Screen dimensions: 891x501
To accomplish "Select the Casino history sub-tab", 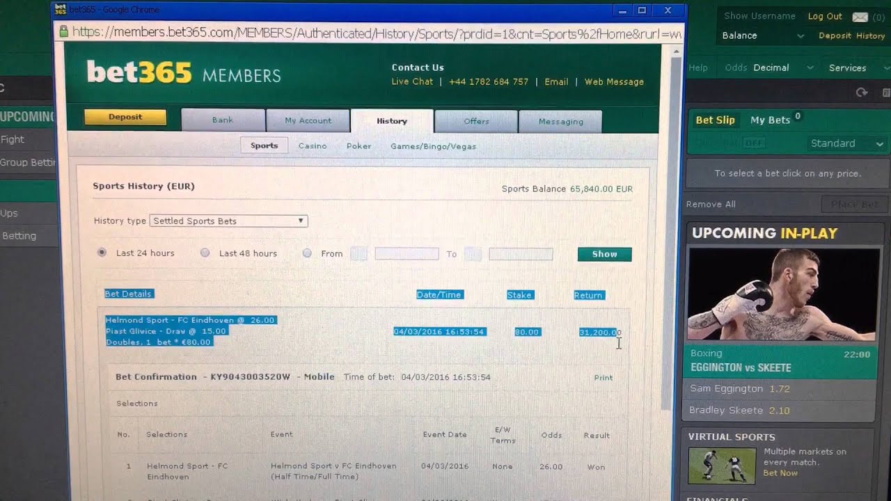I will click(x=313, y=146).
